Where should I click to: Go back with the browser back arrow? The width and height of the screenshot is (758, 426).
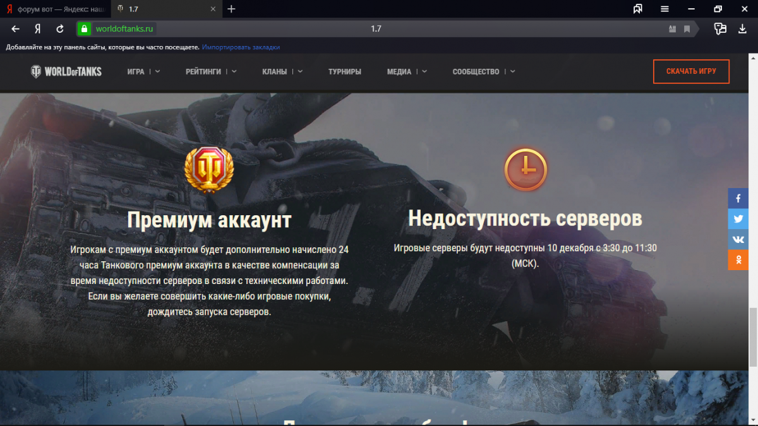[x=16, y=29]
